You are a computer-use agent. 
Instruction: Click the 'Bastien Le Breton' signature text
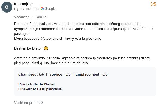click(28, 48)
